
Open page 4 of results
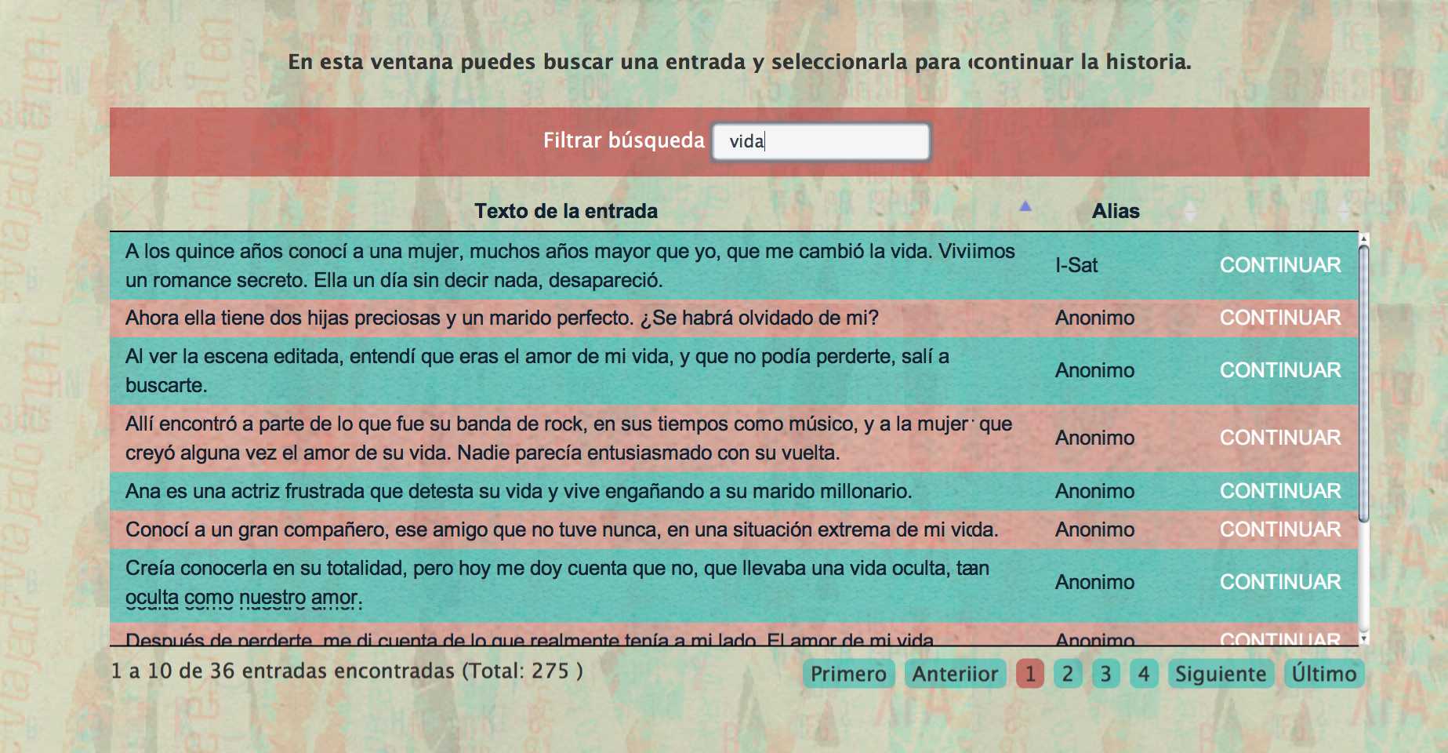(1144, 674)
